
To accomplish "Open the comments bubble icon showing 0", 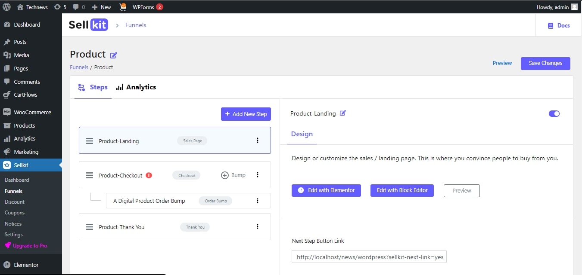I will (76, 7).
